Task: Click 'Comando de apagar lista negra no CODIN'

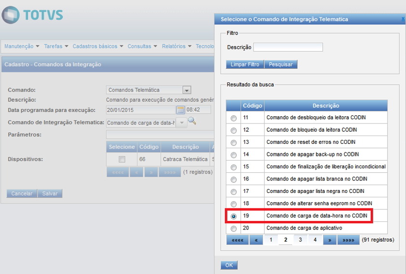Action: [315, 191]
